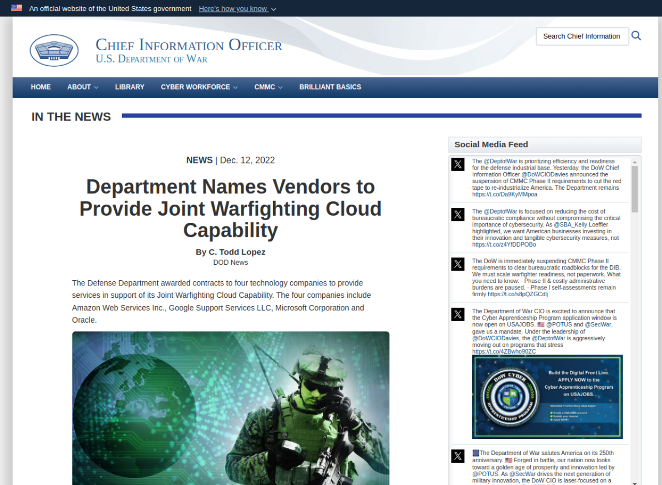Open the BRILLIANT BASICS menu item

click(330, 87)
